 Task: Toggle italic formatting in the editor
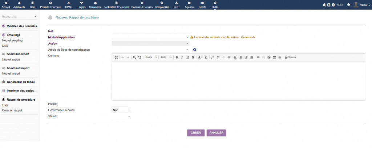tap(182, 57)
